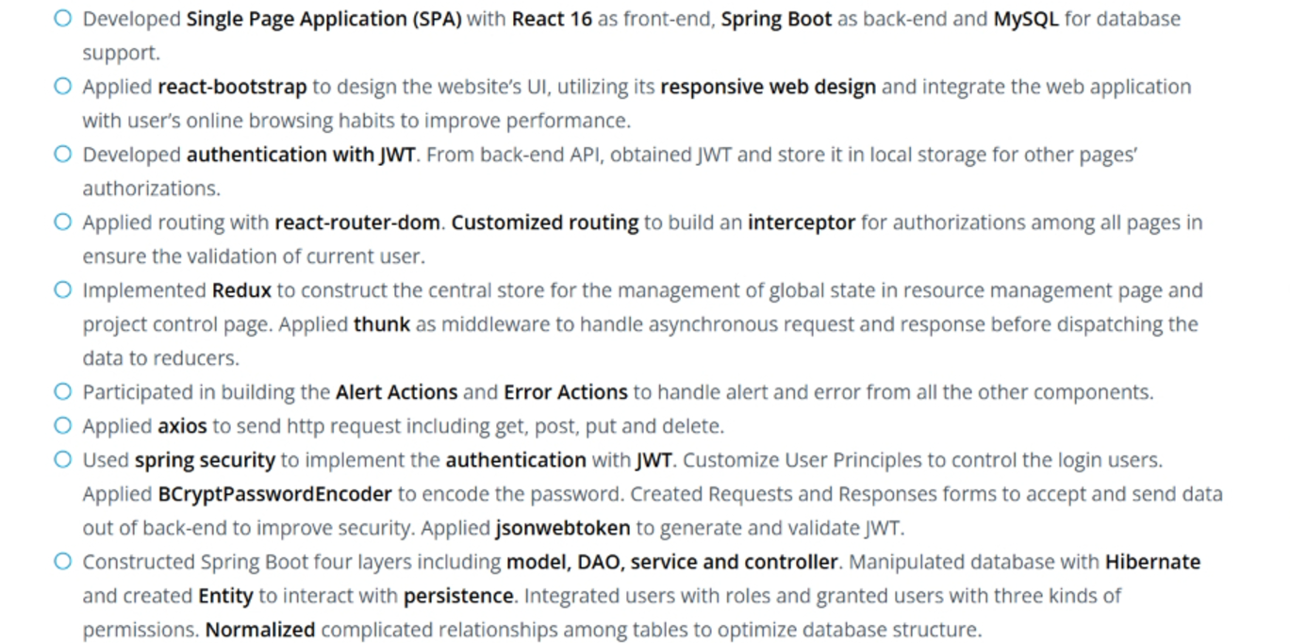Click the bullet beside 'Used spring security'
The width and height of the screenshot is (1290, 643).
pyautogui.click(x=62, y=459)
